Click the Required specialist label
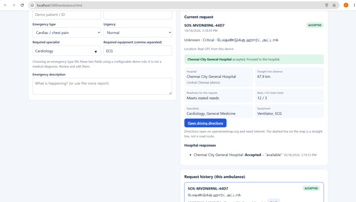 click(46, 42)
